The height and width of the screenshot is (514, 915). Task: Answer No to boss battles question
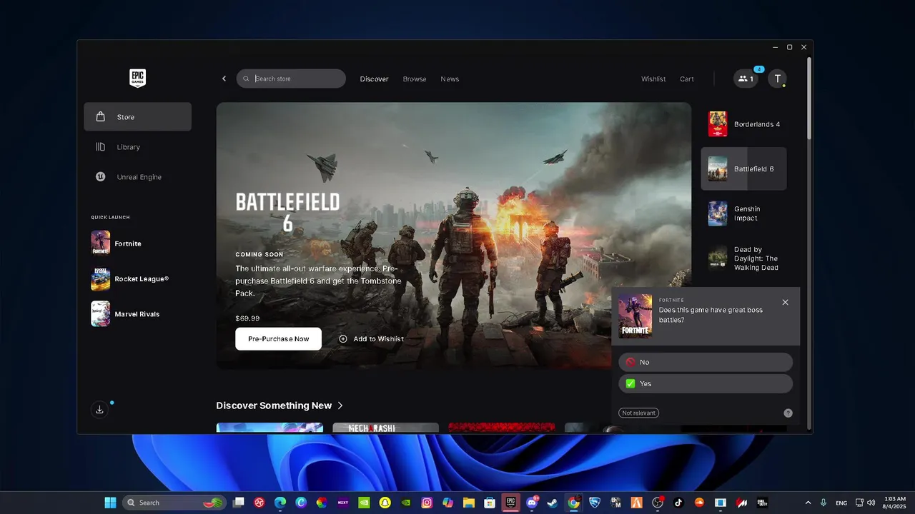pos(706,362)
